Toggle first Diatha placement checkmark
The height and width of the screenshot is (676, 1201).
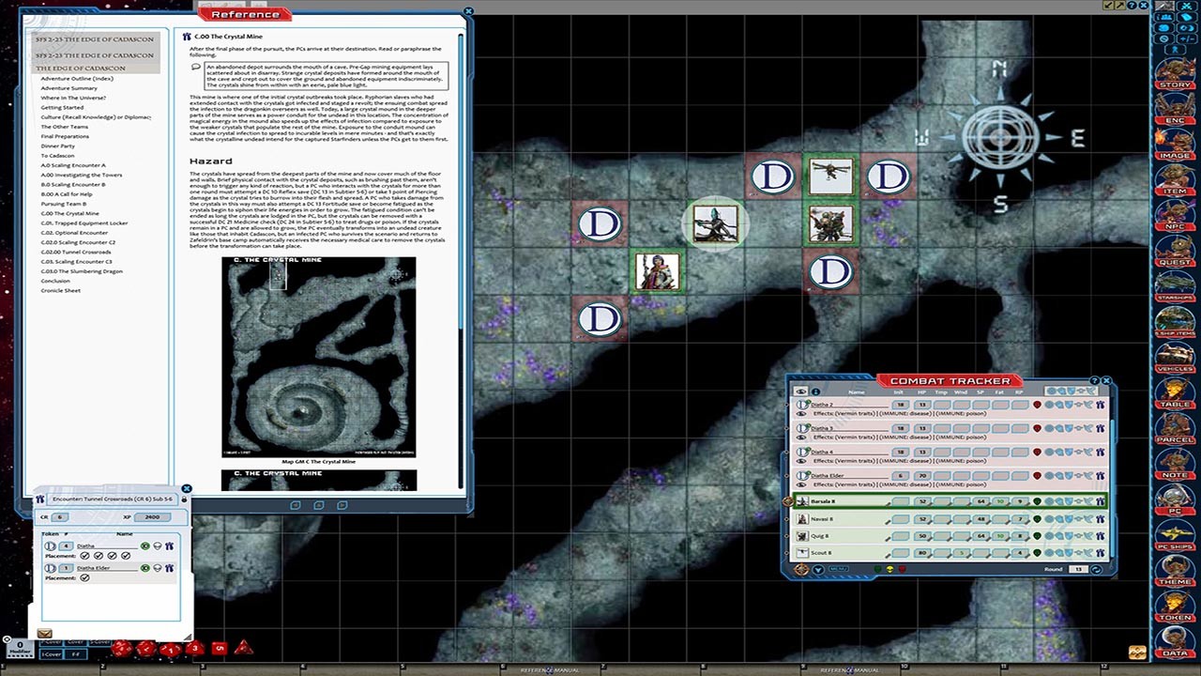[84, 556]
